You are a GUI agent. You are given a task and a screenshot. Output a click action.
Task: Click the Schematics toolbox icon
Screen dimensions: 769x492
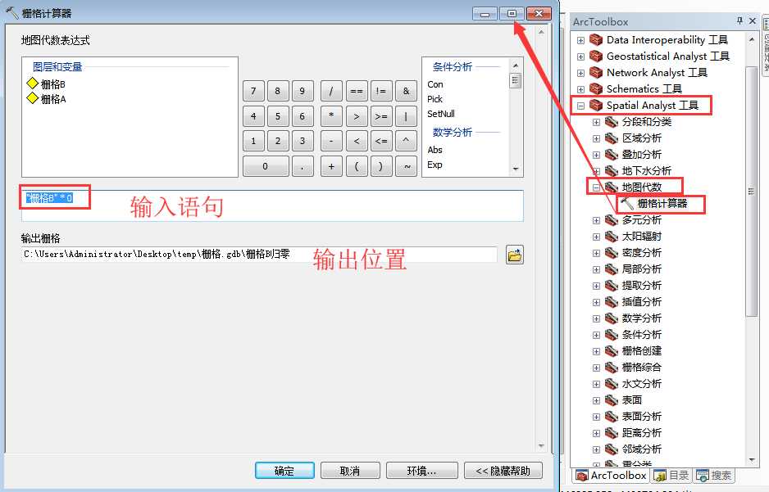pyautogui.click(x=596, y=88)
